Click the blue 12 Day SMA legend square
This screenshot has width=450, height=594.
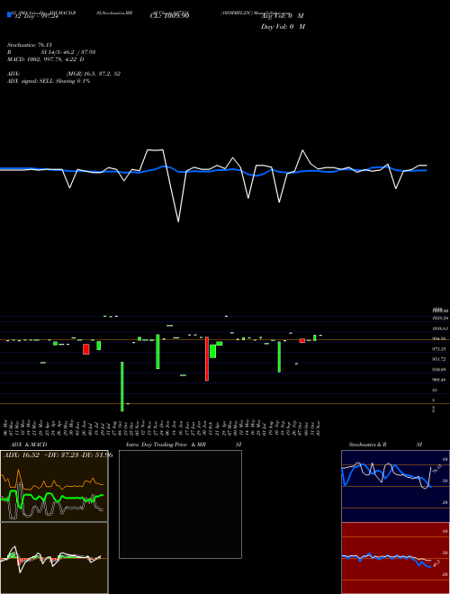9,14
